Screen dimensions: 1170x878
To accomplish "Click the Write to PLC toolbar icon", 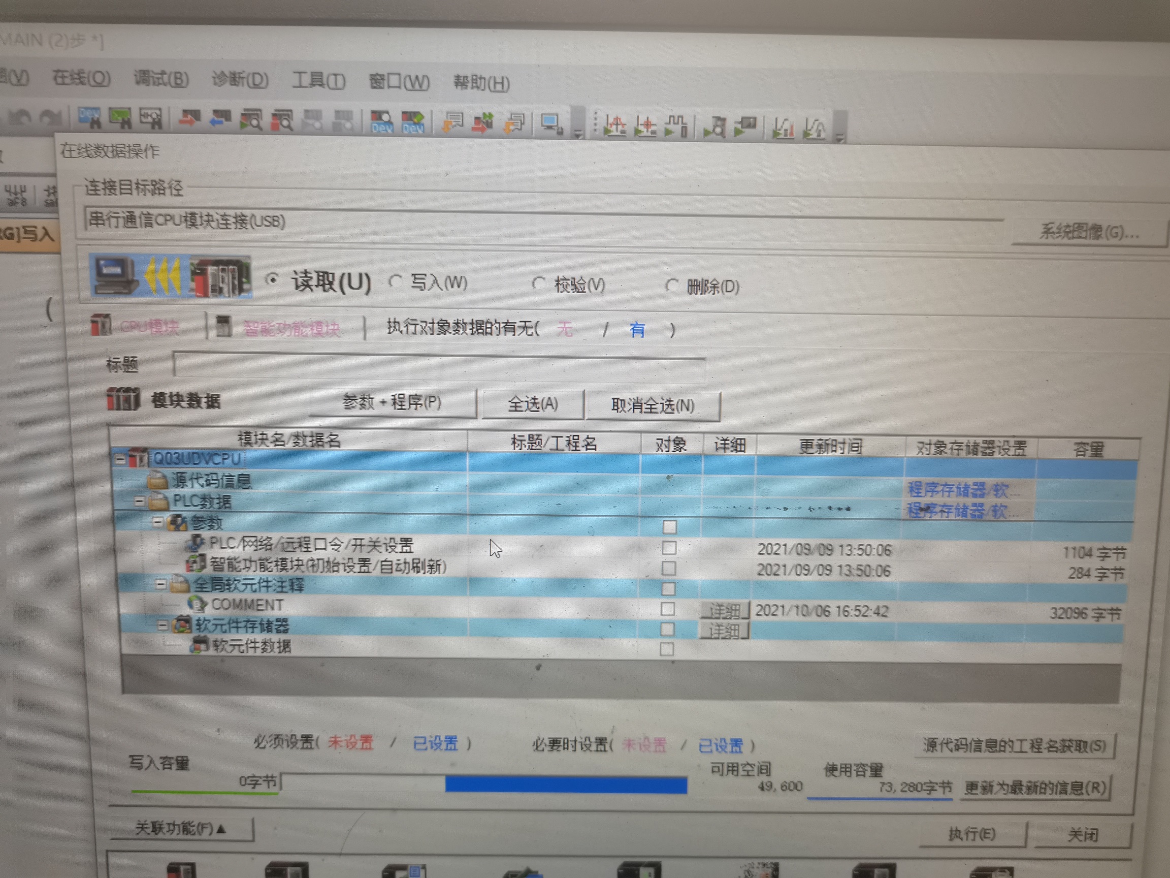I will (189, 119).
